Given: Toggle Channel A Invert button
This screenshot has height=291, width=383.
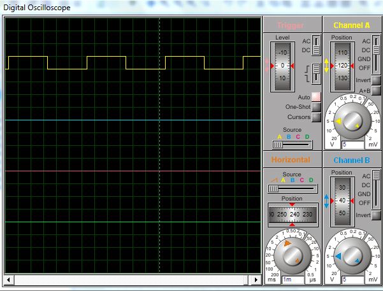Looking at the screenshot, I should [x=376, y=80].
